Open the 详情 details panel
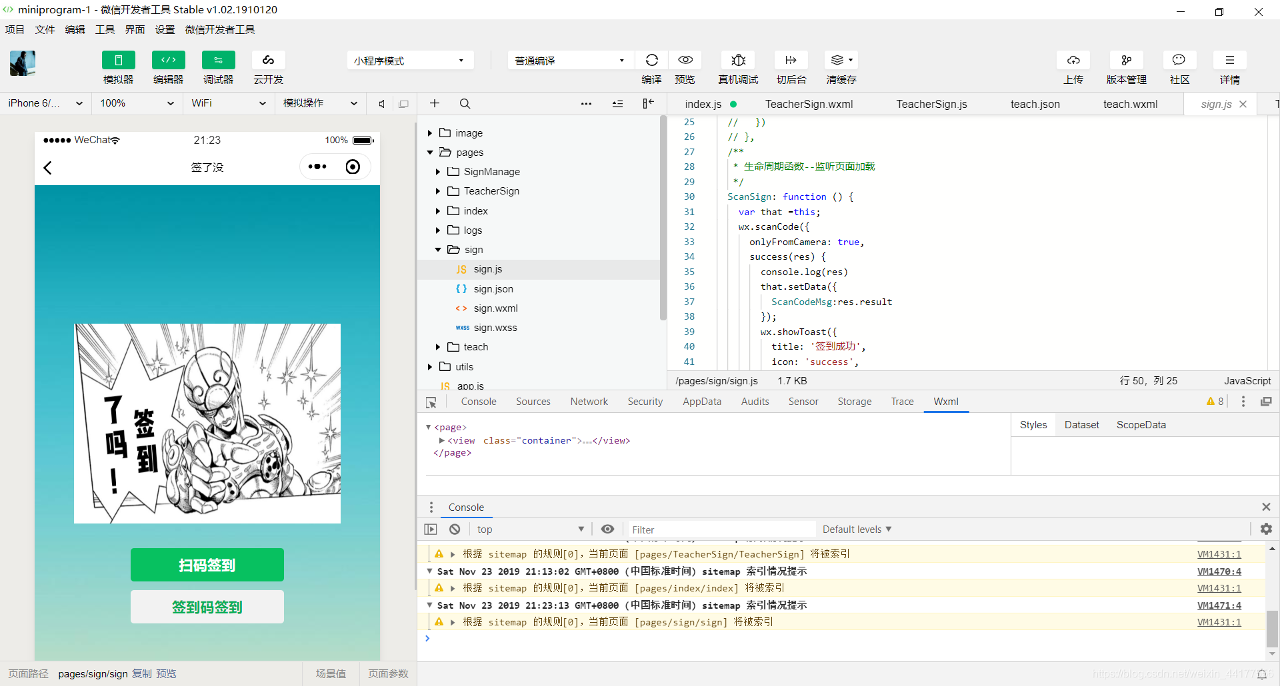1280x686 pixels. [x=1230, y=60]
